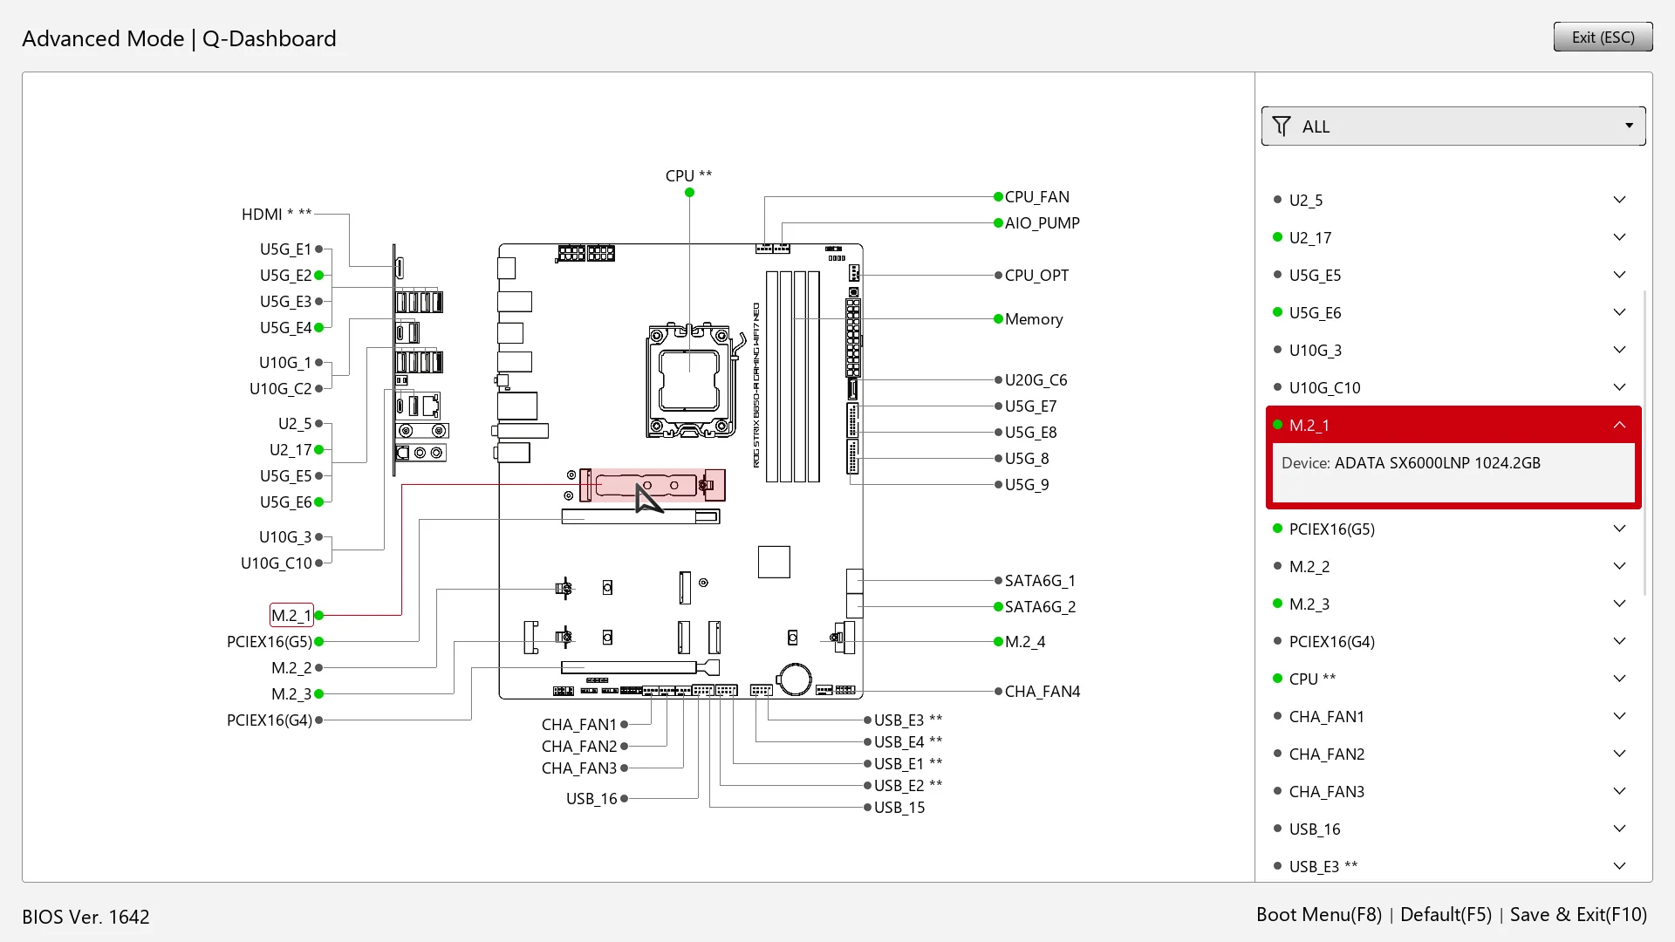Expand the PCIEX16(G5) list entry

tap(1619, 529)
